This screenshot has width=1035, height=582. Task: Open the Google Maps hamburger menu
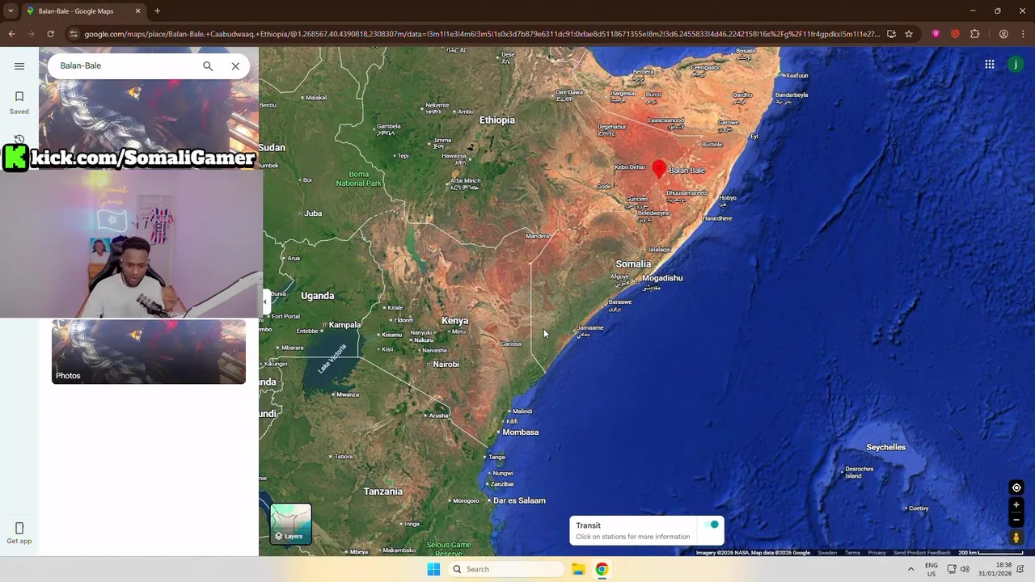(19, 66)
